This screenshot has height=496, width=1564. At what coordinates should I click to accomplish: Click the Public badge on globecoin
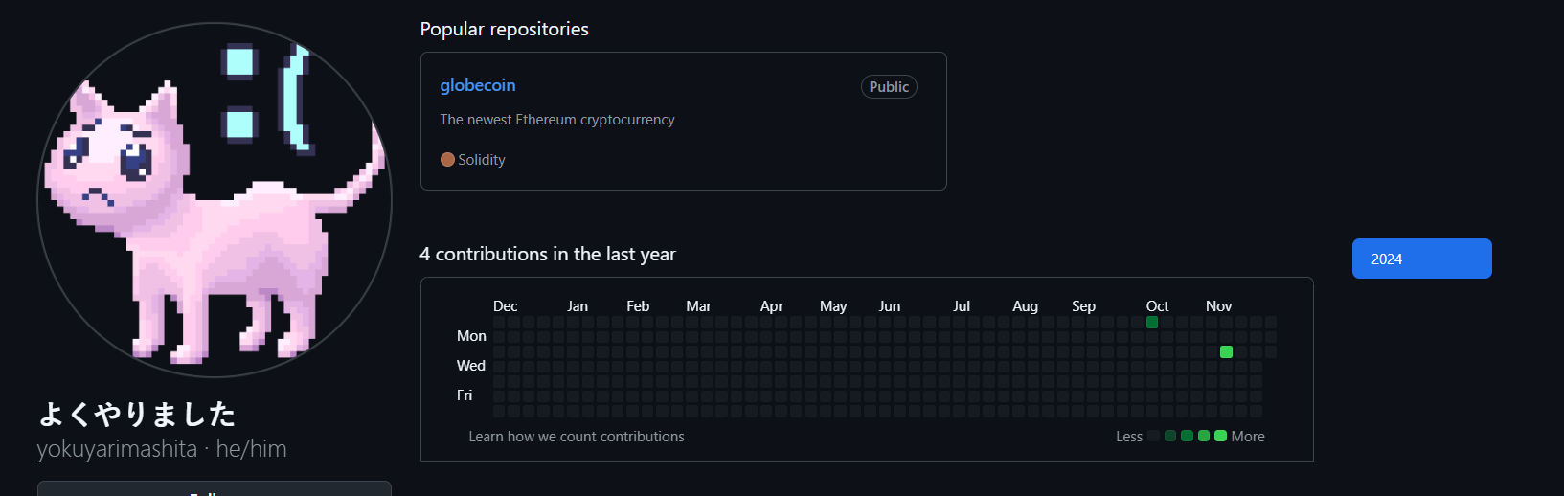pos(889,87)
